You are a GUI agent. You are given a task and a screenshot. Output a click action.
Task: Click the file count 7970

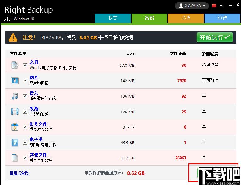coord(182,81)
